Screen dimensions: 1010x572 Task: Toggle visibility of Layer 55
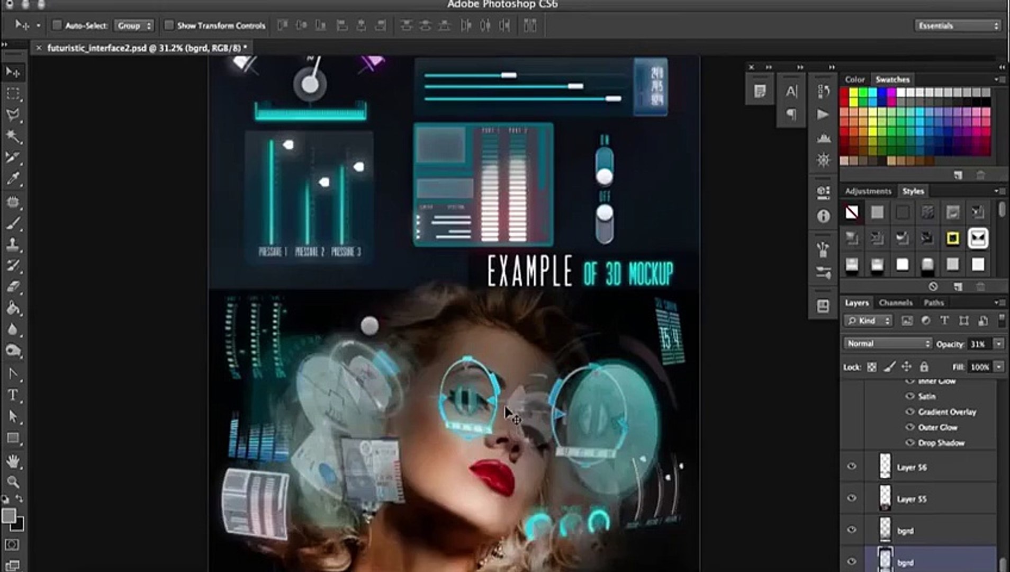pyautogui.click(x=852, y=498)
